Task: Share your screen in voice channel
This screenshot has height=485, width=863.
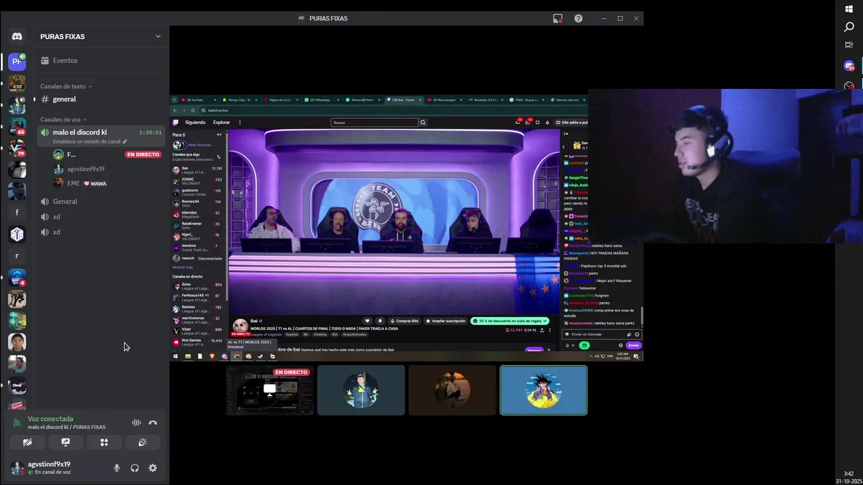Action: tap(65, 443)
